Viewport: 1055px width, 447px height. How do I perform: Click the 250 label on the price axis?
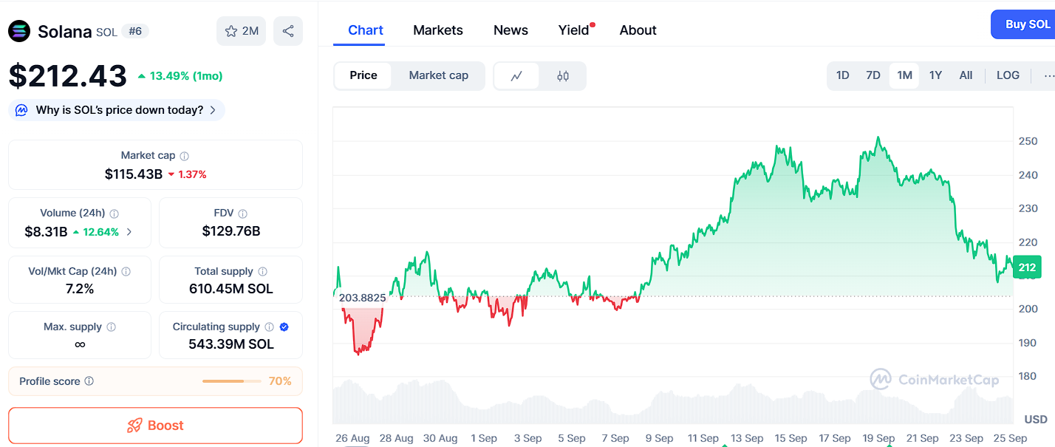pyautogui.click(x=1028, y=141)
